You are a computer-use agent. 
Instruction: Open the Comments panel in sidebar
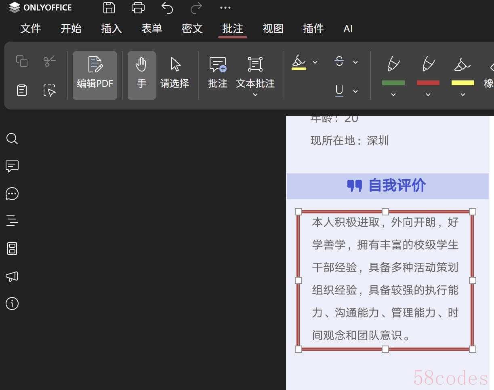click(x=12, y=166)
